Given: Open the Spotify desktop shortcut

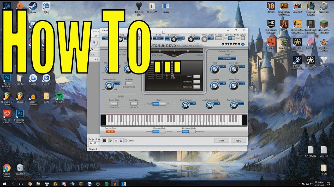Looking at the screenshot, I should tap(59, 98).
